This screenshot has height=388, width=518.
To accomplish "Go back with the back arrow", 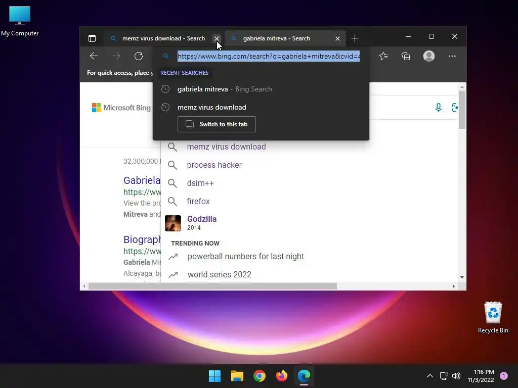I will pyautogui.click(x=94, y=56).
